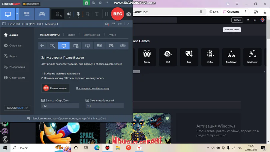Select around mouse recording mode in mode selector row
This screenshot has width=270, height=152.
88,46
